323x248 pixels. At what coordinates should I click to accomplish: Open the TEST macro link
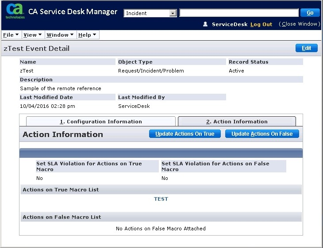pyautogui.click(x=161, y=199)
